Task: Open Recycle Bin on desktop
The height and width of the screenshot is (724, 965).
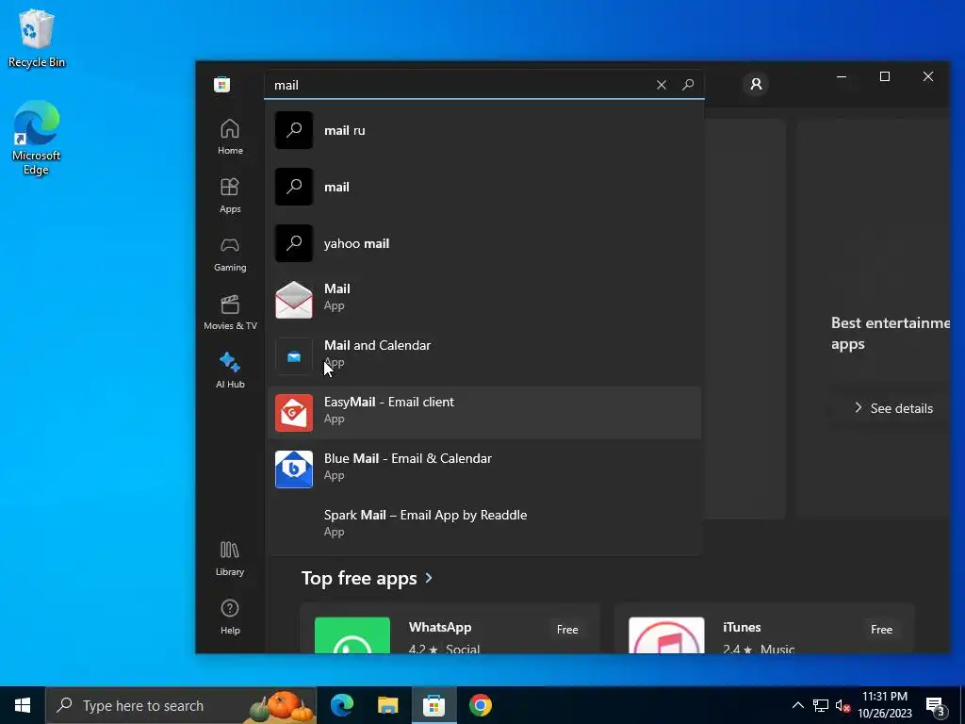Action: coord(37,39)
